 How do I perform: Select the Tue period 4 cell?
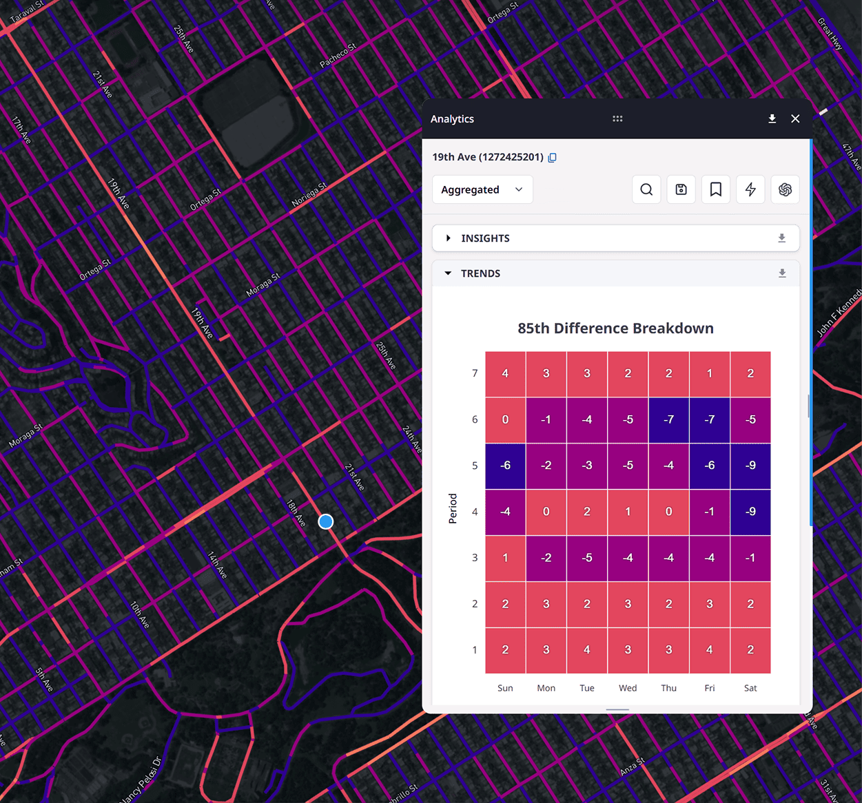(x=587, y=512)
